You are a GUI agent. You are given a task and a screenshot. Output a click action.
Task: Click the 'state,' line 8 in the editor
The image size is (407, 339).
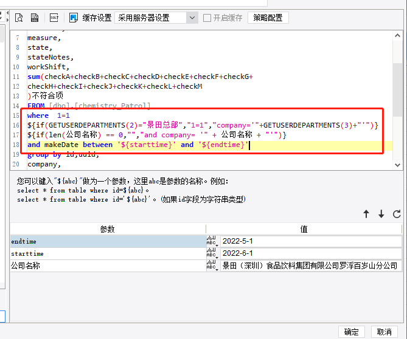(x=40, y=47)
